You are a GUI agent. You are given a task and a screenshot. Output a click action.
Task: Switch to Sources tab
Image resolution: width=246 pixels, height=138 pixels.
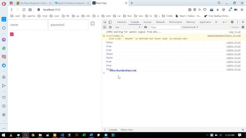coord(147,22)
